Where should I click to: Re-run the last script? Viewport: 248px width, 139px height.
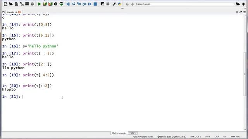pos(61,4)
